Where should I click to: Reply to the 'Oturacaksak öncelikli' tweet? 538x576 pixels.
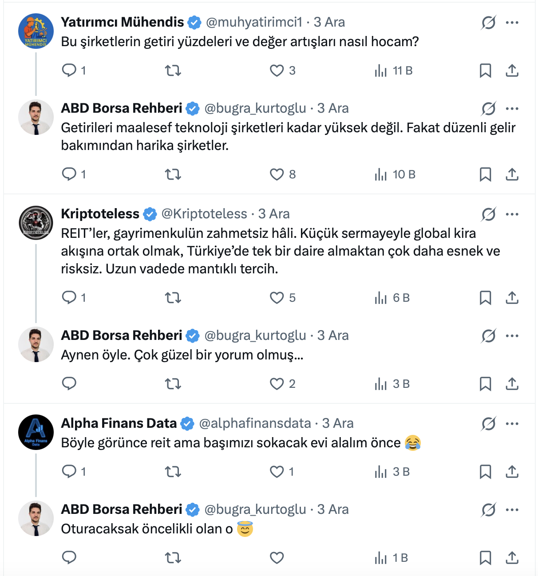pos(69,557)
